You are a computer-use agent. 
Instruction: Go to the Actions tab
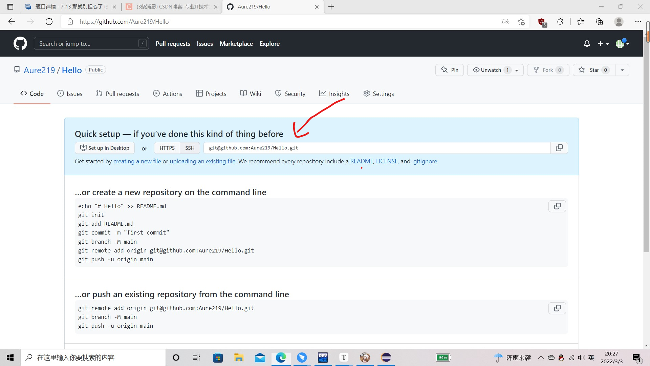coord(168,94)
